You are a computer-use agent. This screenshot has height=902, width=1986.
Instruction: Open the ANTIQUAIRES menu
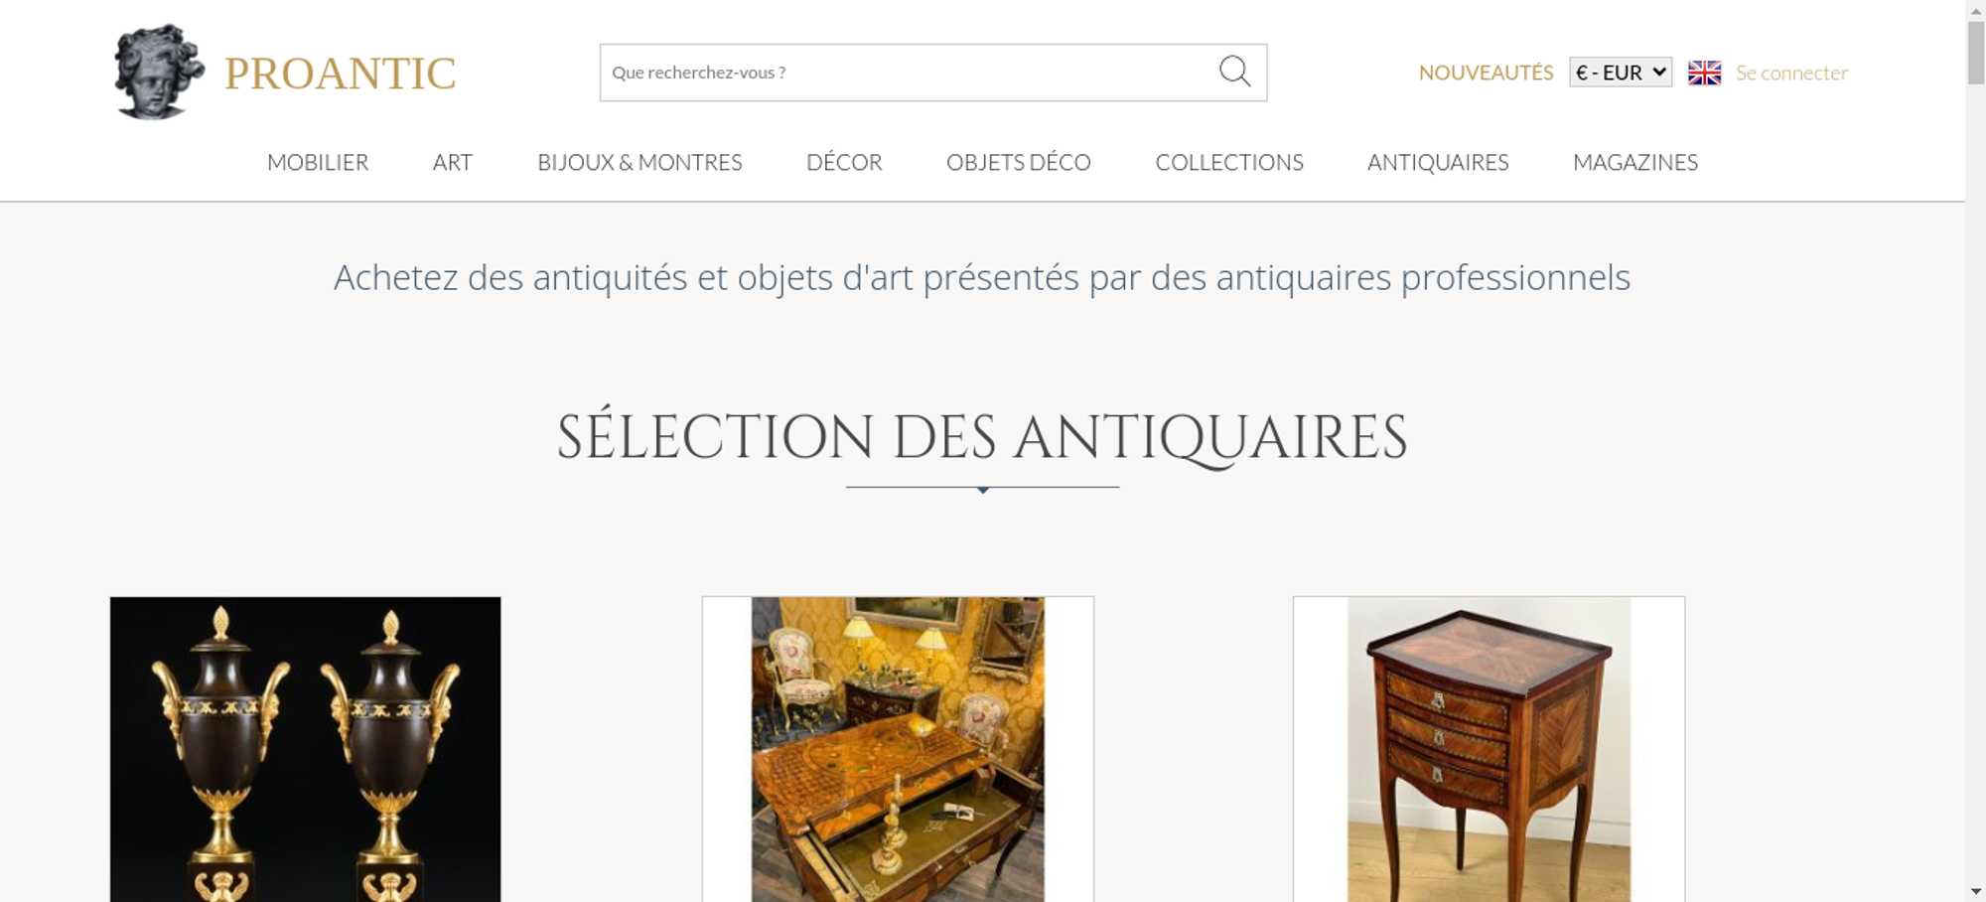(x=1438, y=162)
